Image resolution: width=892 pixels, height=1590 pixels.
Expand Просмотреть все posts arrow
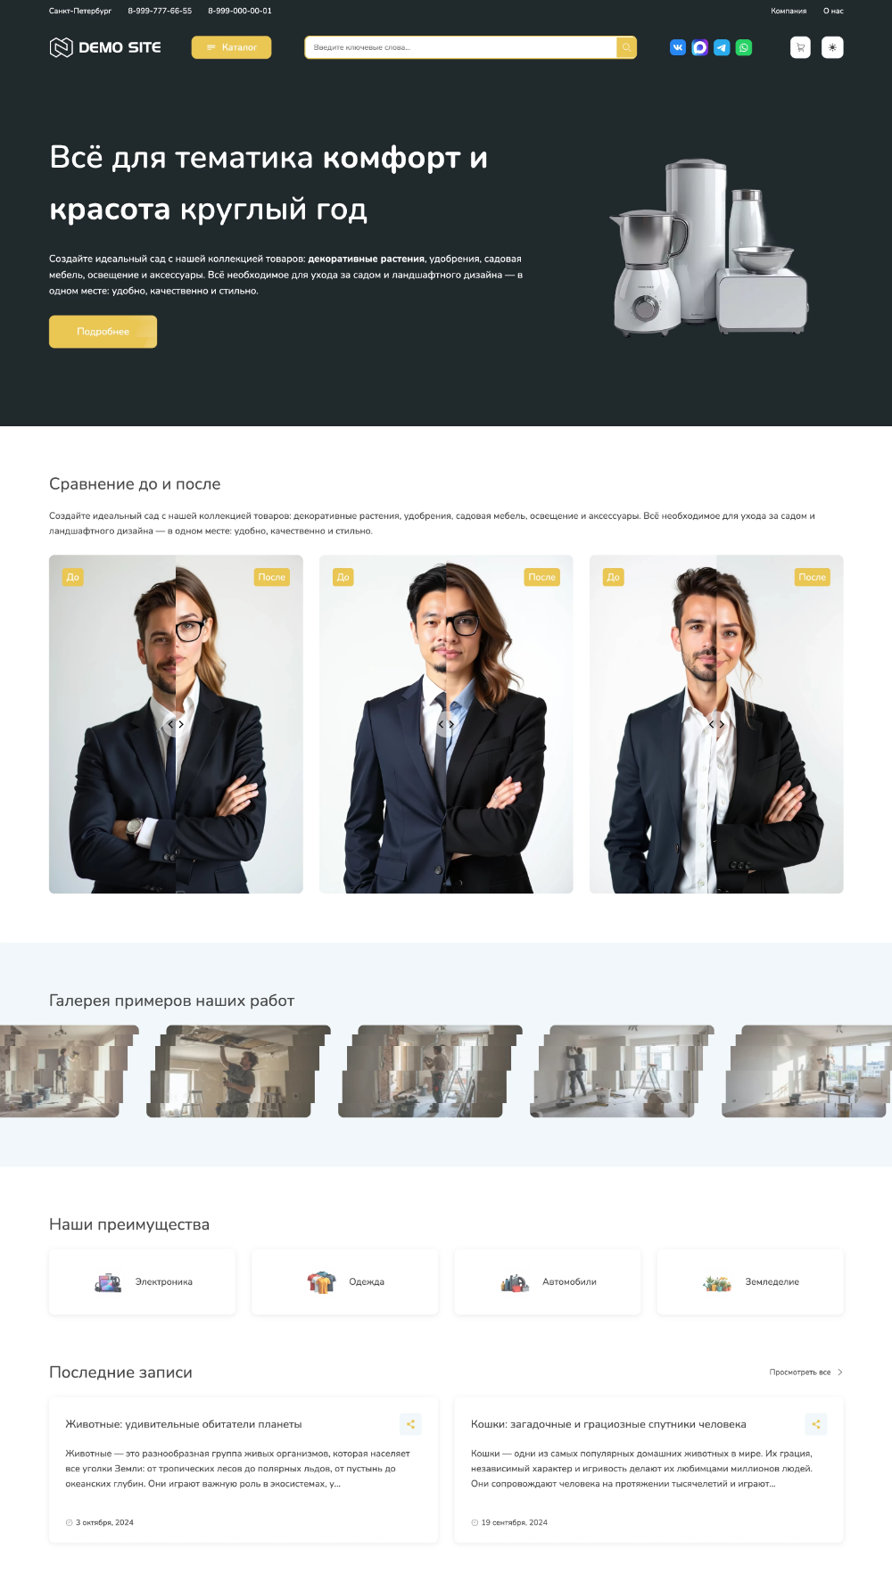tap(839, 1372)
